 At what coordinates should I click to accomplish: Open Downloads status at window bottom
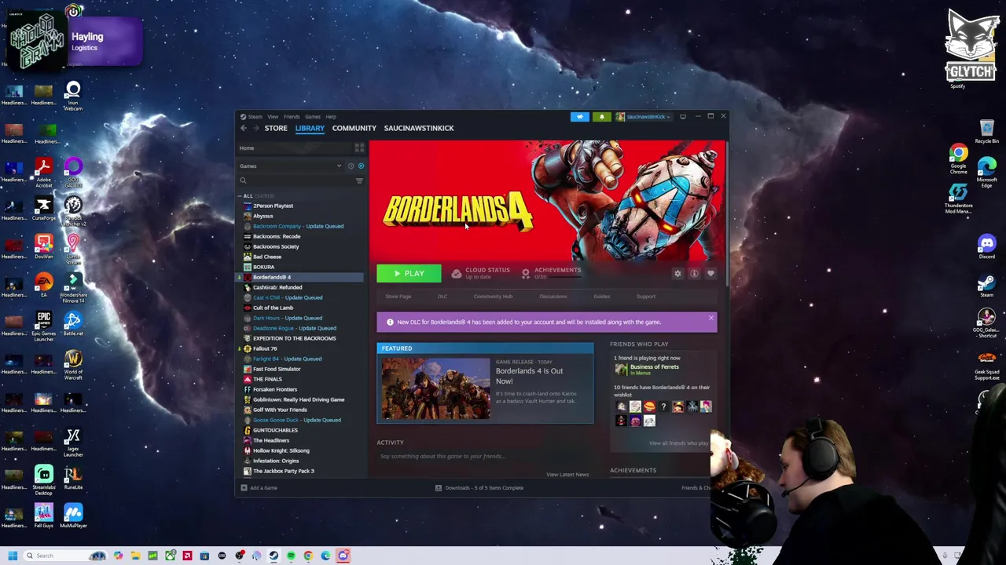pyautogui.click(x=479, y=488)
